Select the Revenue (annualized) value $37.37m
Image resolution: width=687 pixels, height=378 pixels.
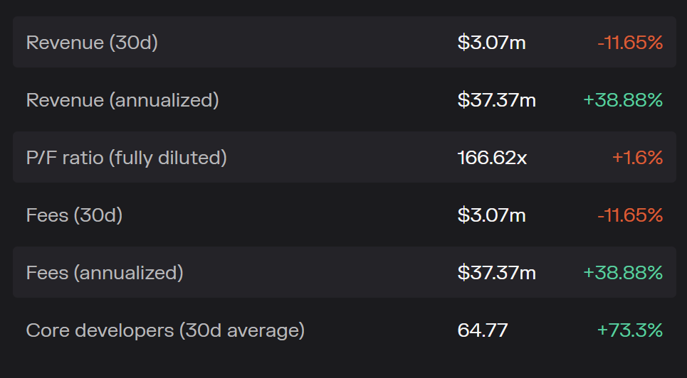(496, 100)
